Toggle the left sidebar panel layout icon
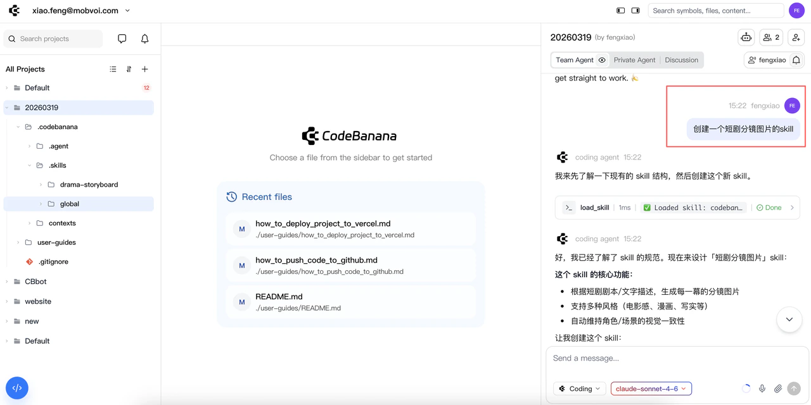The height and width of the screenshot is (405, 811). 620,11
